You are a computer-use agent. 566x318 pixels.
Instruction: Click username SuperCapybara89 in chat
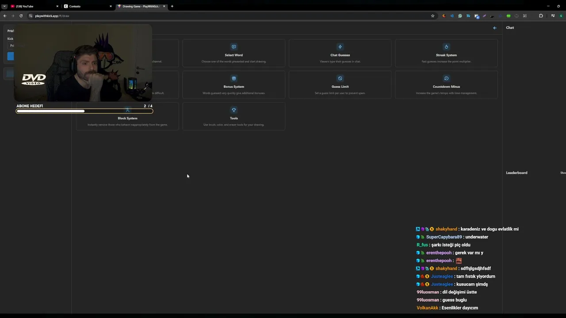(x=444, y=237)
